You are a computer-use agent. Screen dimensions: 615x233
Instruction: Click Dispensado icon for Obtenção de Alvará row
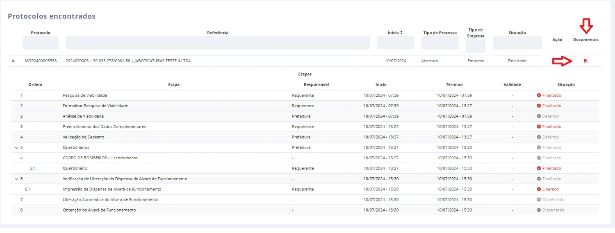539,210
